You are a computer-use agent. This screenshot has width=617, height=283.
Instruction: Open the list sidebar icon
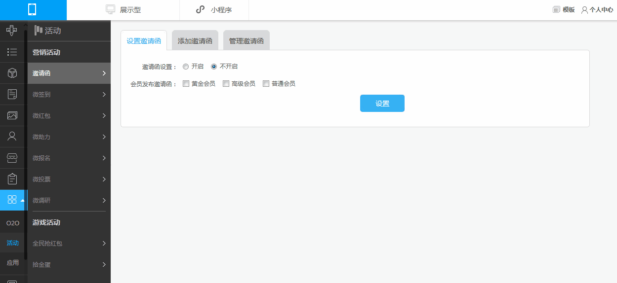click(x=12, y=52)
